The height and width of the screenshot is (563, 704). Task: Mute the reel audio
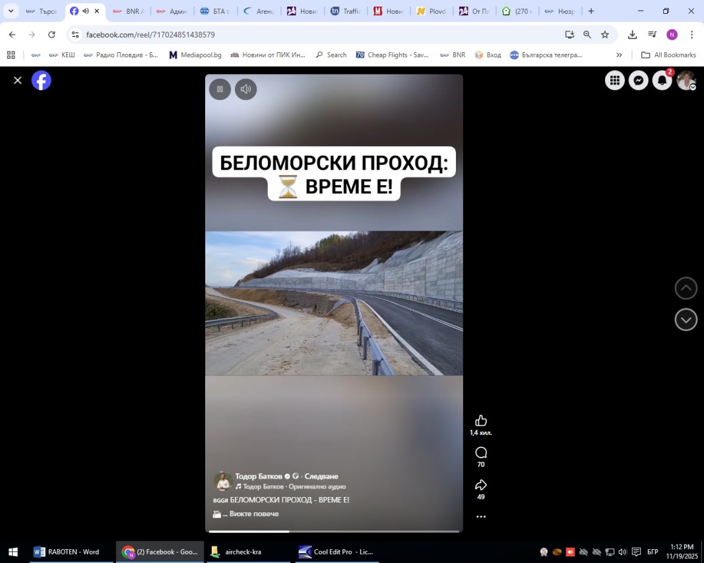[245, 89]
